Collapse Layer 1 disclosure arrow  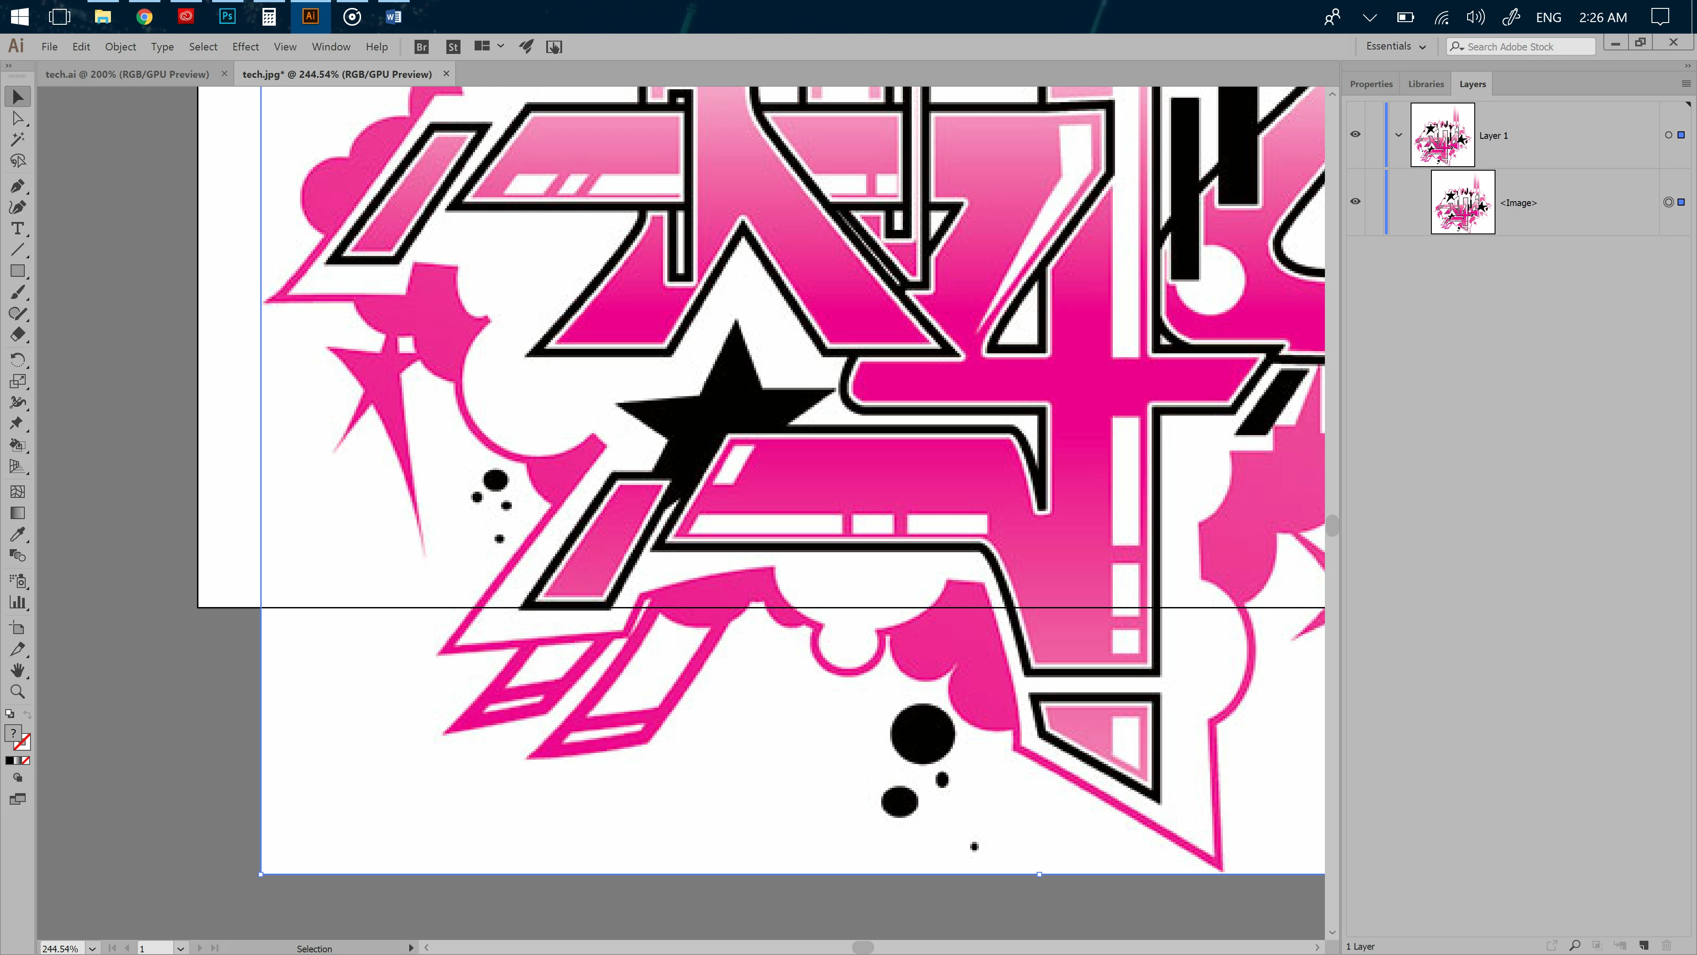(x=1399, y=135)
